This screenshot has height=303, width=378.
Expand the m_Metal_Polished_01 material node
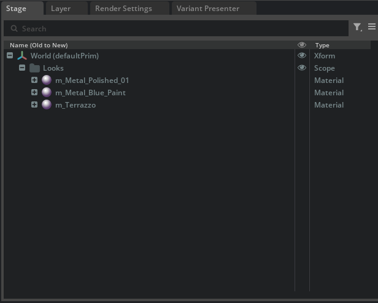click(x=34, y=81)
